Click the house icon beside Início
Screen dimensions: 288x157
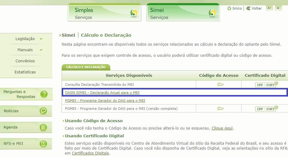229,8
